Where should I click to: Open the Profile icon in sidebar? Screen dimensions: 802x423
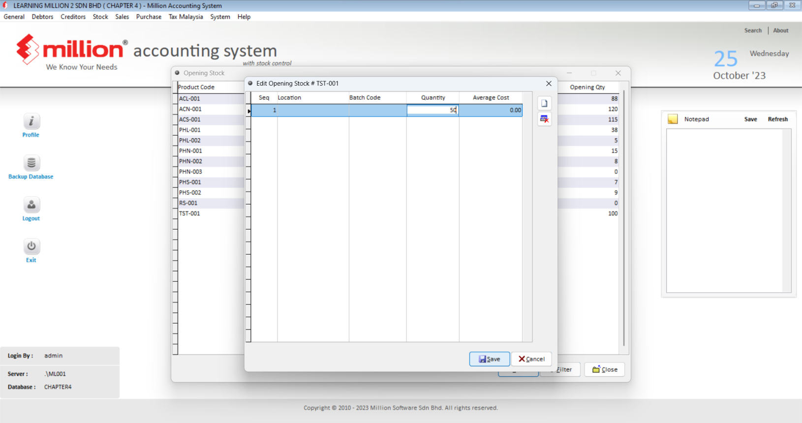[x=31, y=121]
